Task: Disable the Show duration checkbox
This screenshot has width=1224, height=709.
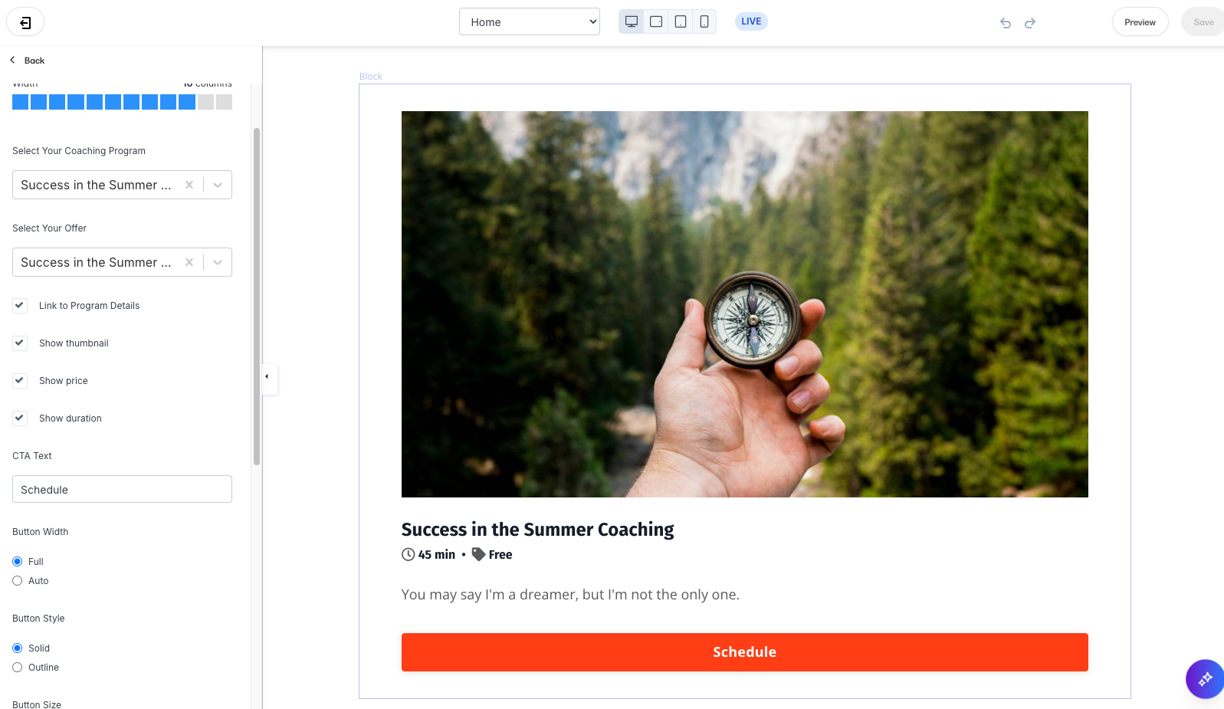Action: [20, 418]
